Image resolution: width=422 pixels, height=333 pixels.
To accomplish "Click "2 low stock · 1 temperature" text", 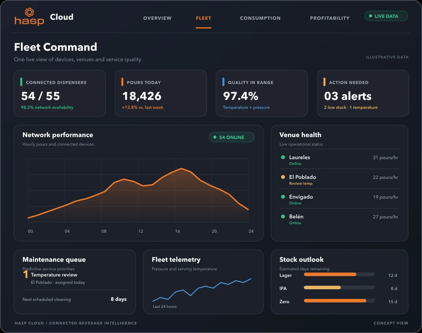I will coord(351,107).
